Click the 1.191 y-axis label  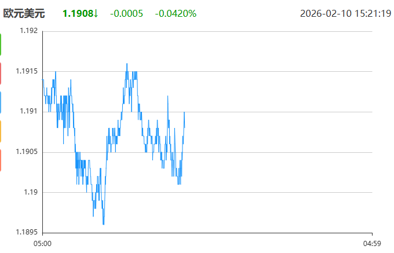click(28, 111)
